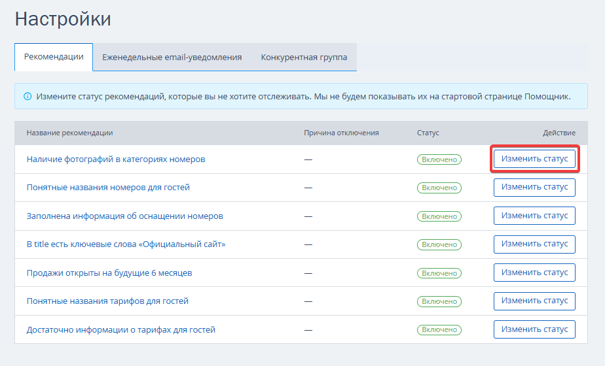This screenshot has width=605, height=366.
Task: Click the Настройки page heading
Action: click(x=63, y=19)
